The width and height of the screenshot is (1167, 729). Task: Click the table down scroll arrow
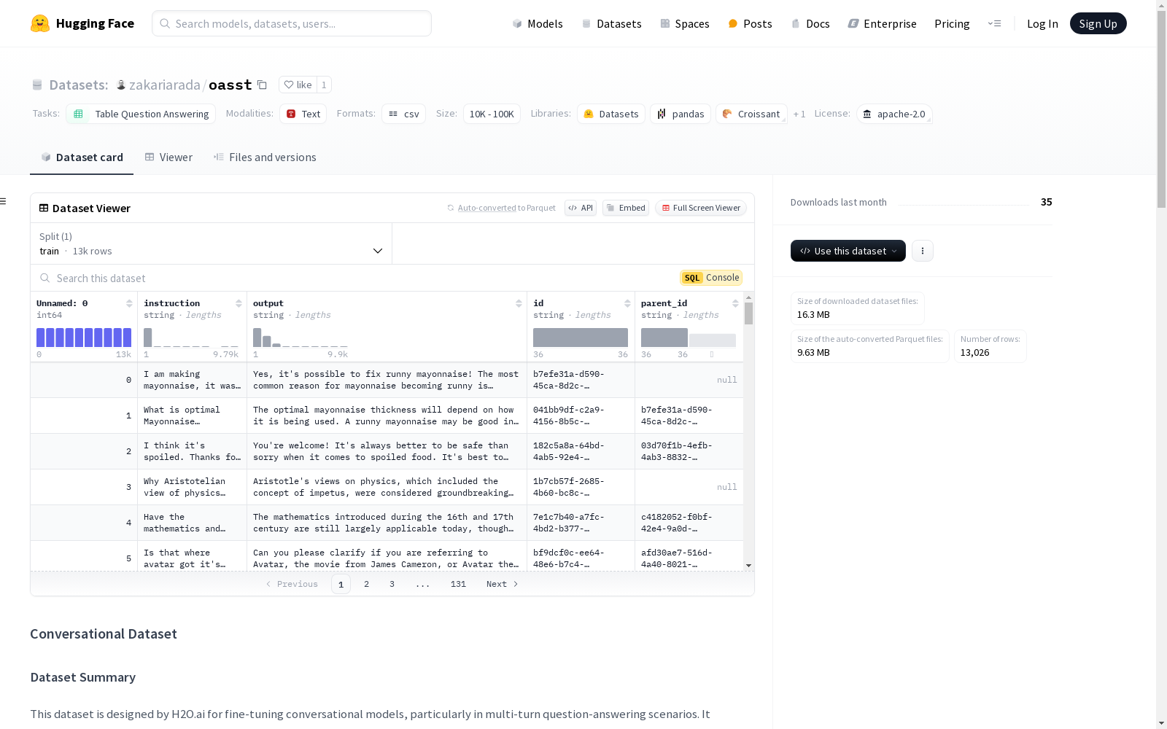[x=748, y=566]
